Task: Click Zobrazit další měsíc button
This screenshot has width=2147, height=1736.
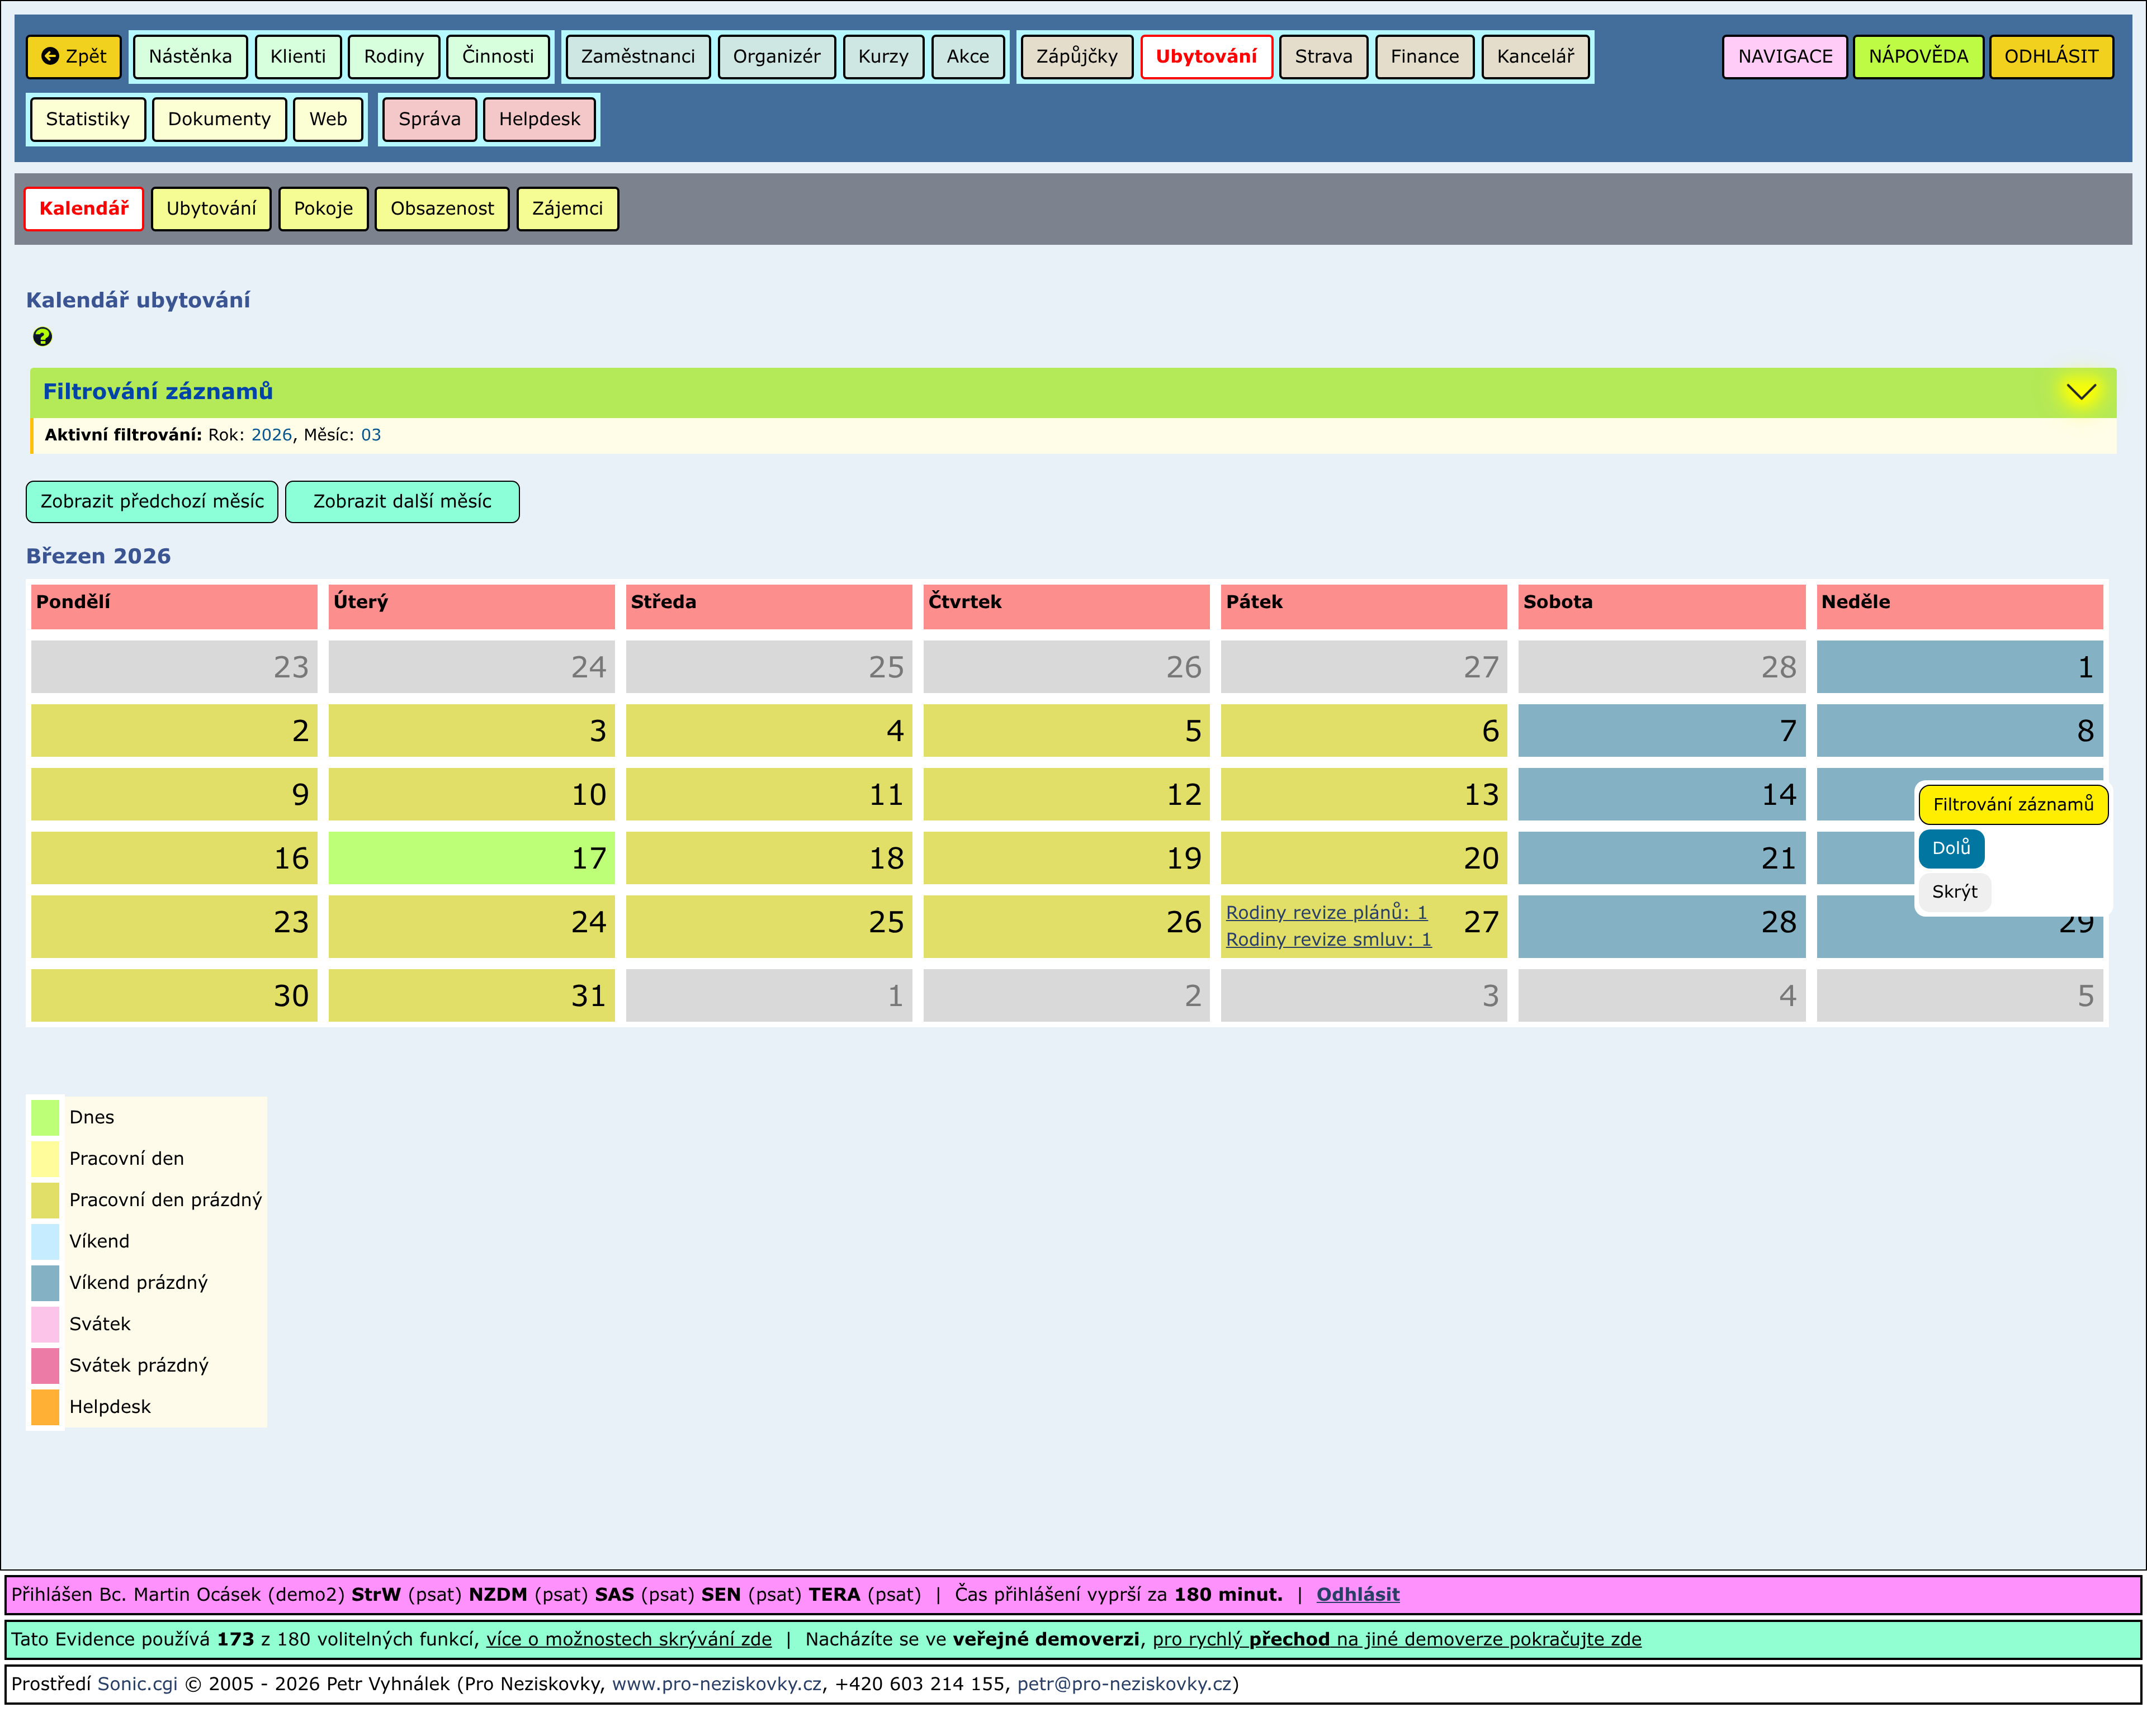Action: point(402,501)
